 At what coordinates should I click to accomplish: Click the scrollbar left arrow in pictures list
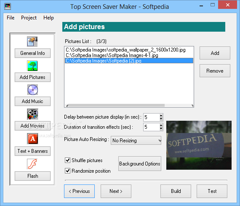(x=67, y=106)
